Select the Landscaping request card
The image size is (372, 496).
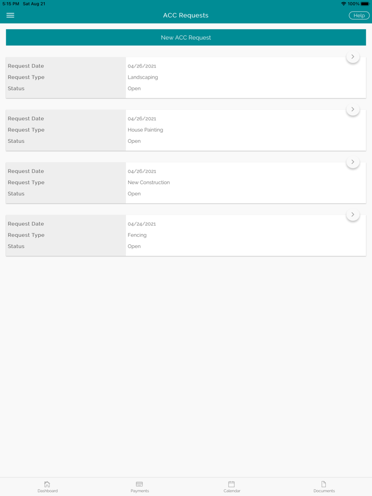click(185, 77)
